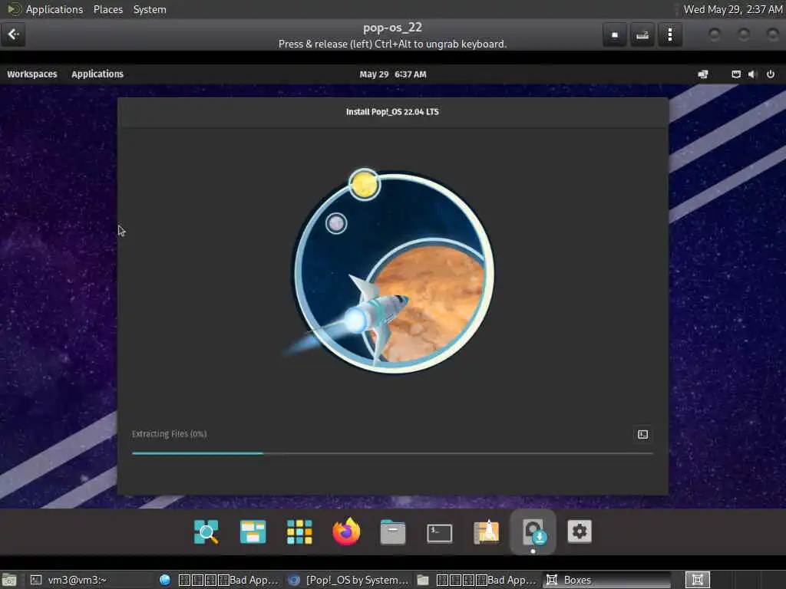Open the Boxes three-dot menu
The height and width of the screenshot is (589, 786).
(x=669, y=35)
